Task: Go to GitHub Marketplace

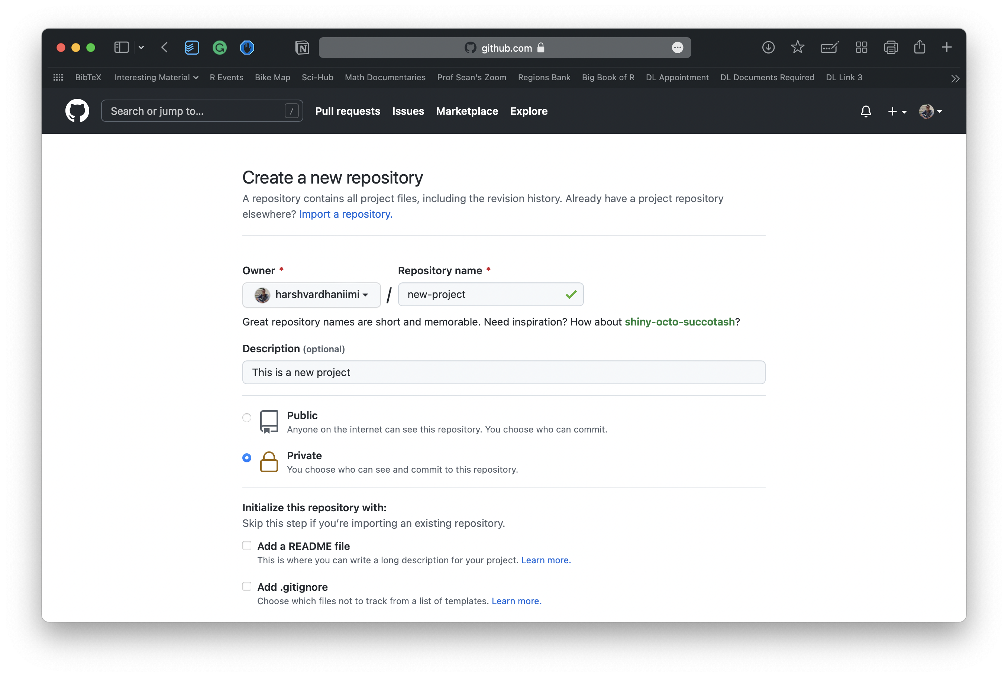Action: coord(467,111)
